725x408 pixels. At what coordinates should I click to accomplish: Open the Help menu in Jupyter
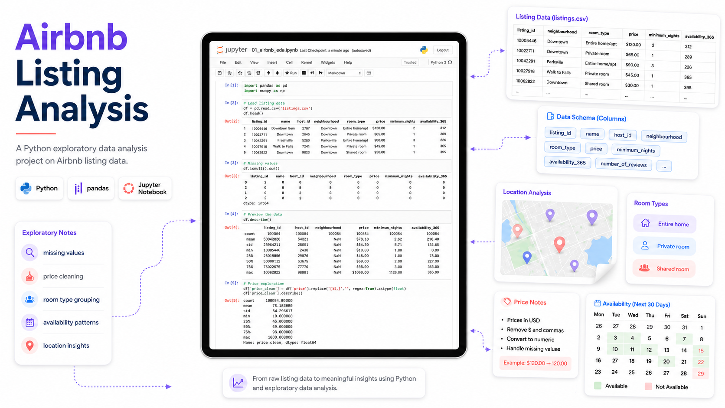tap(348, 62)
